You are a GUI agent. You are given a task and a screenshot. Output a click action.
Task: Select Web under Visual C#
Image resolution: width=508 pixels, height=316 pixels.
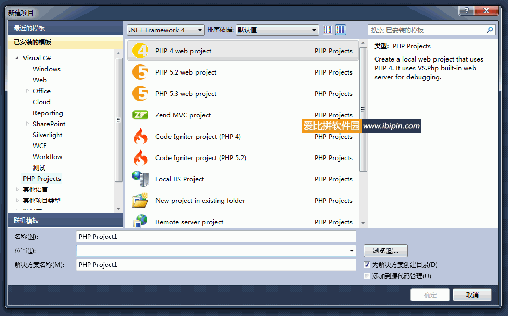(x=40, y=80)
